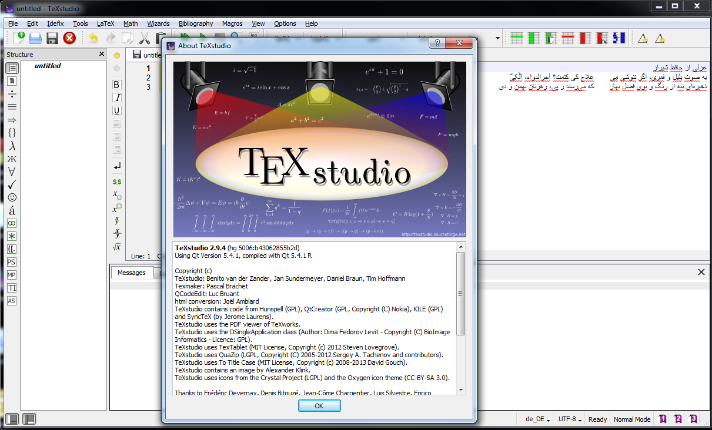Open the most-used symbols infinity panel
Image resolution: width=712 pixels, height=430 pixels.
coord(12,223)
